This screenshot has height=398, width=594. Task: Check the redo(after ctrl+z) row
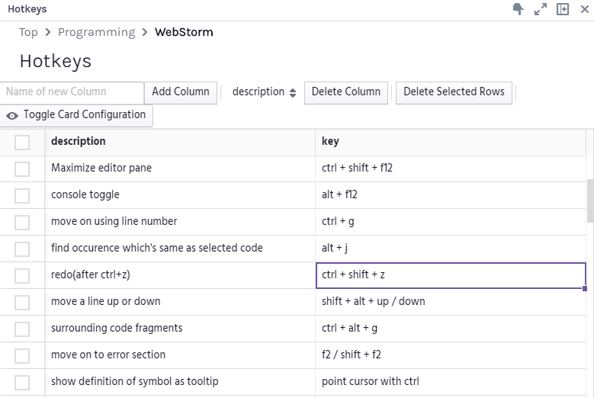pos(22,276)
